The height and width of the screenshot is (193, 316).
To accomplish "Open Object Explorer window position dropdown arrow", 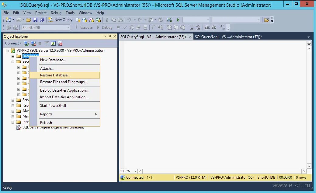I will pos(105,36).
